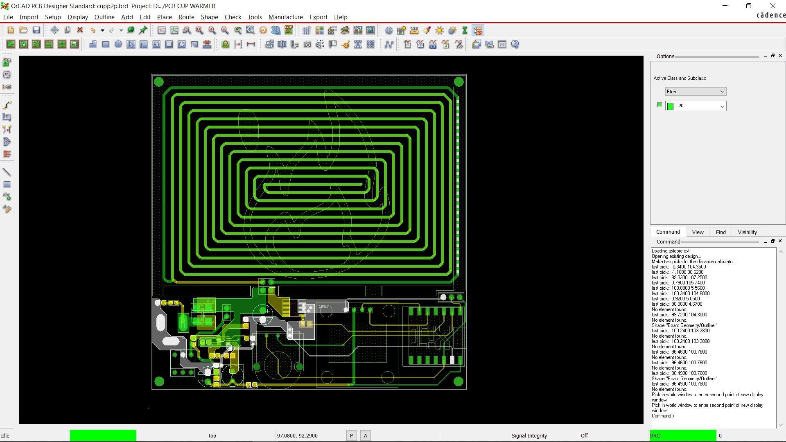786x442 pixels.
Task: Click the FLIP design view icon
Action: coord(288,30)
